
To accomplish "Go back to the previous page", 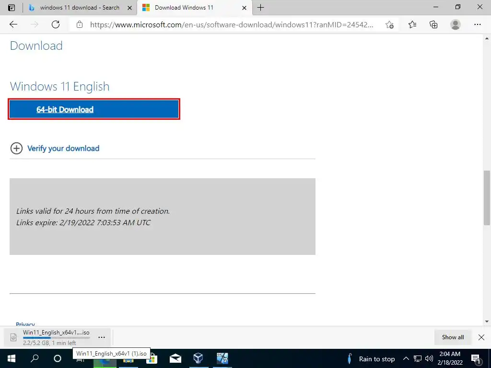I will click(13, 24).
